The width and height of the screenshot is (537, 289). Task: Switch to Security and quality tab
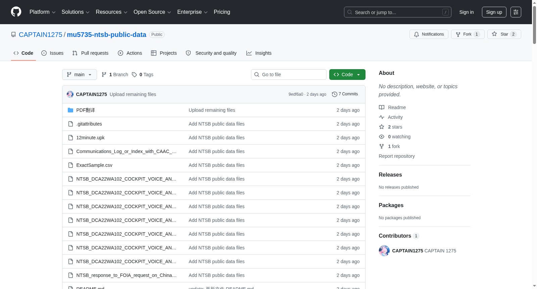211,53
